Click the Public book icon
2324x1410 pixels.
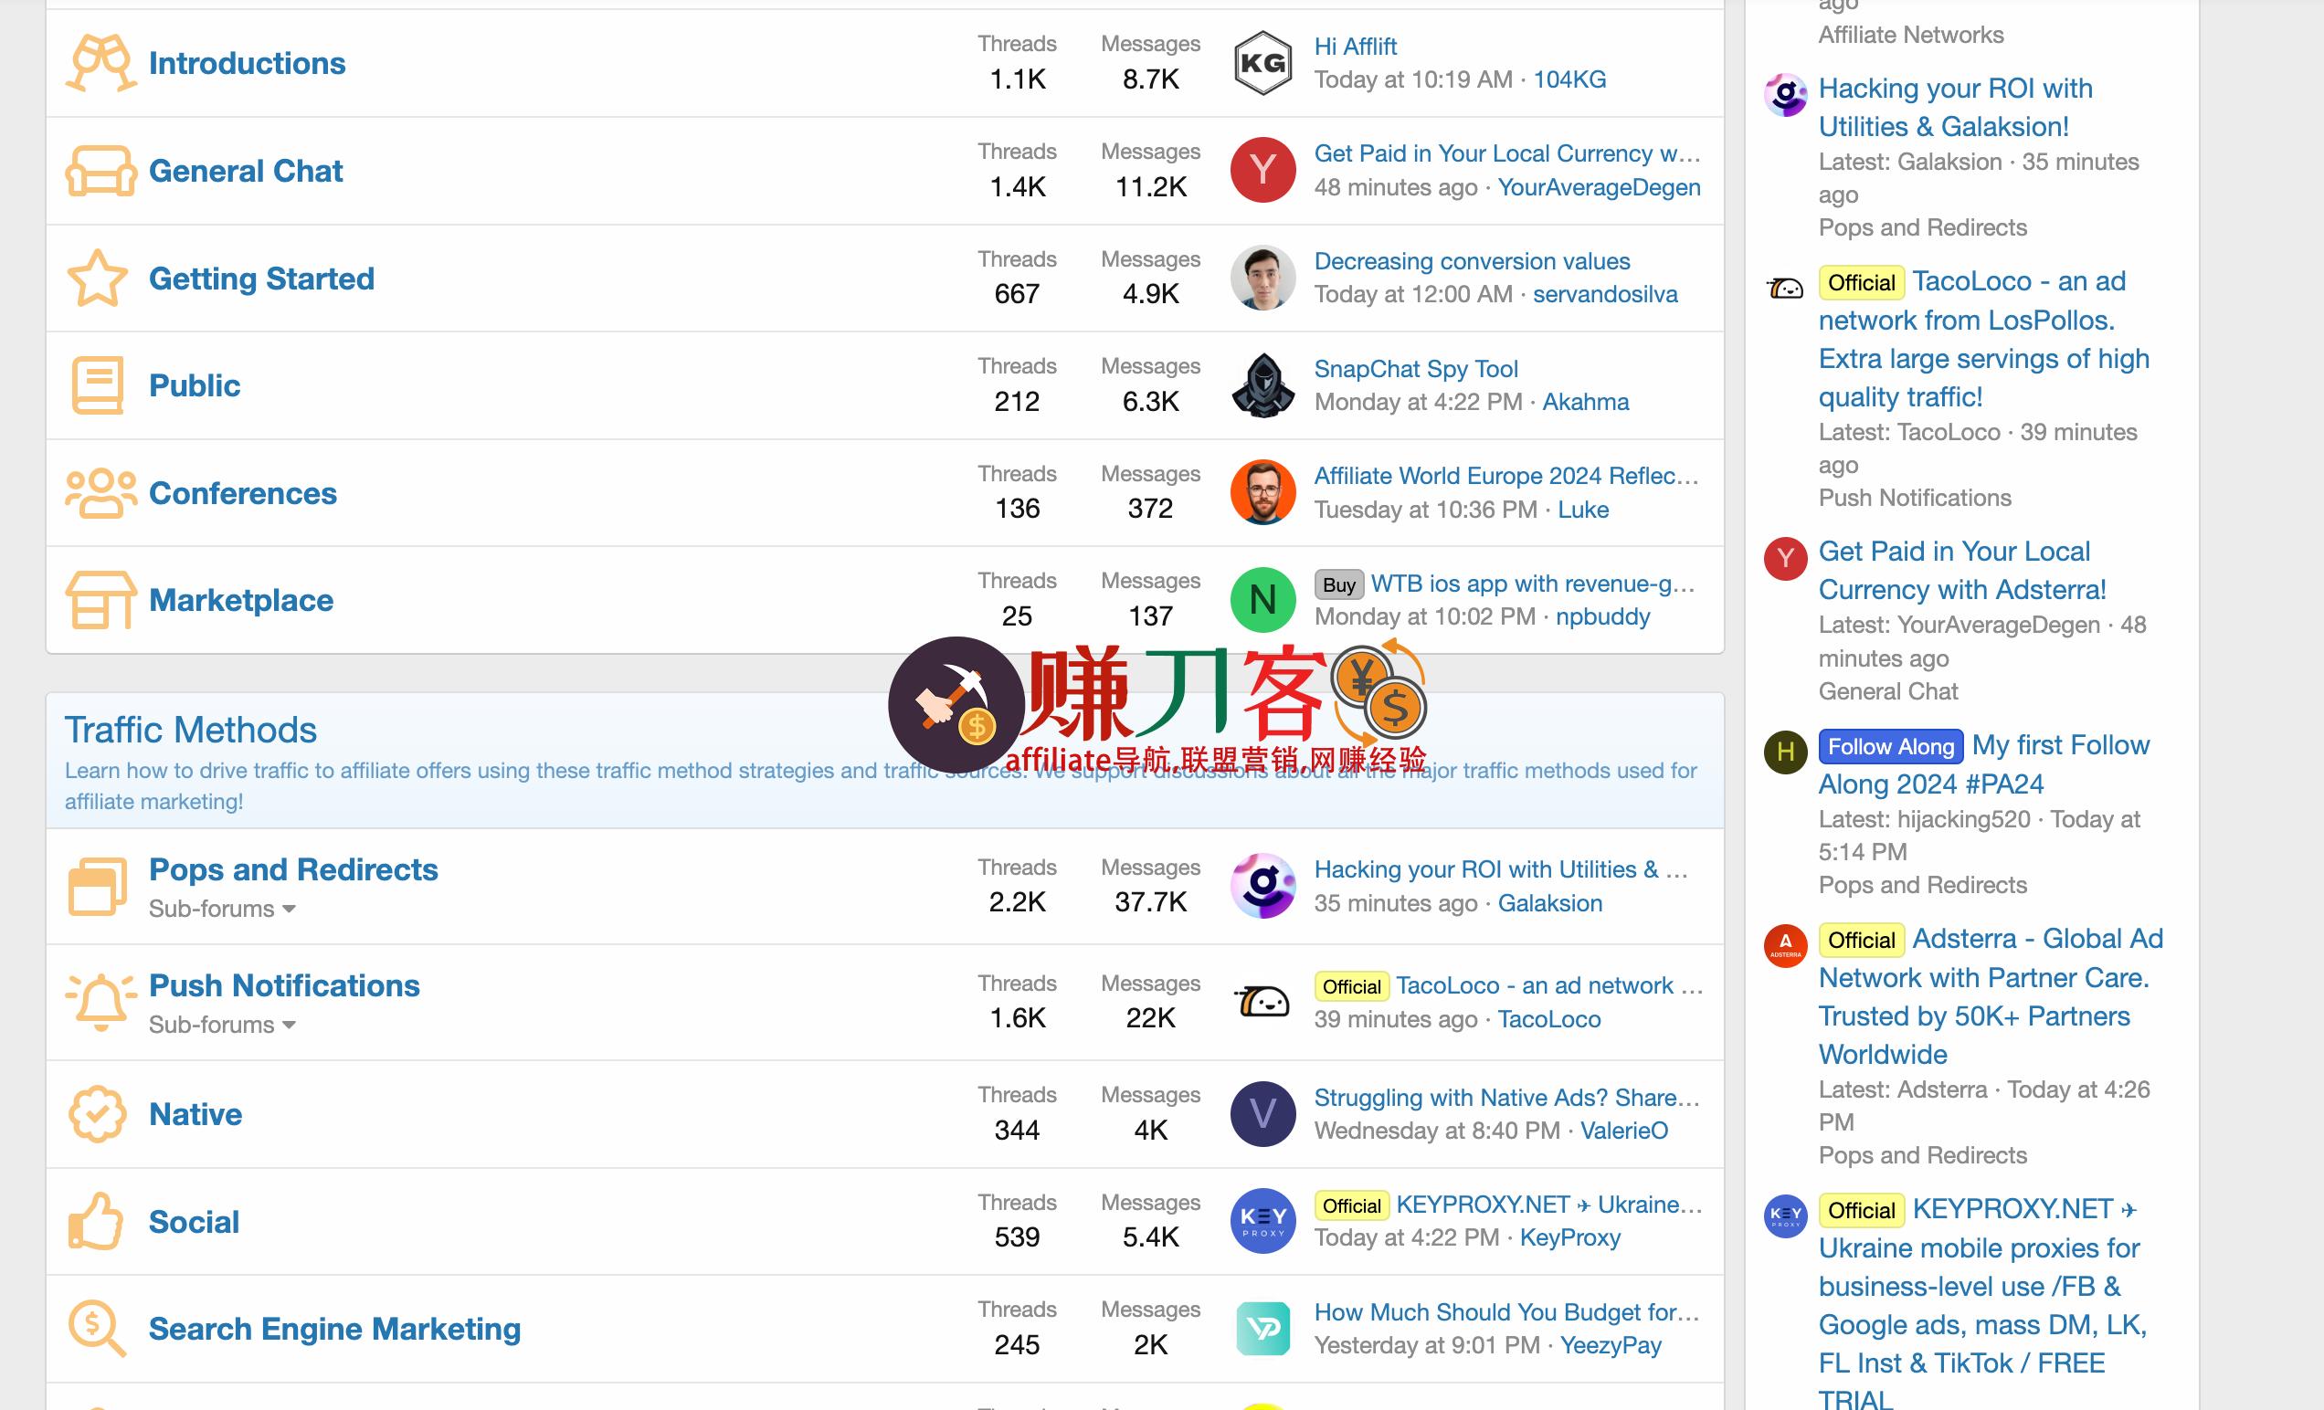point(97,384)
